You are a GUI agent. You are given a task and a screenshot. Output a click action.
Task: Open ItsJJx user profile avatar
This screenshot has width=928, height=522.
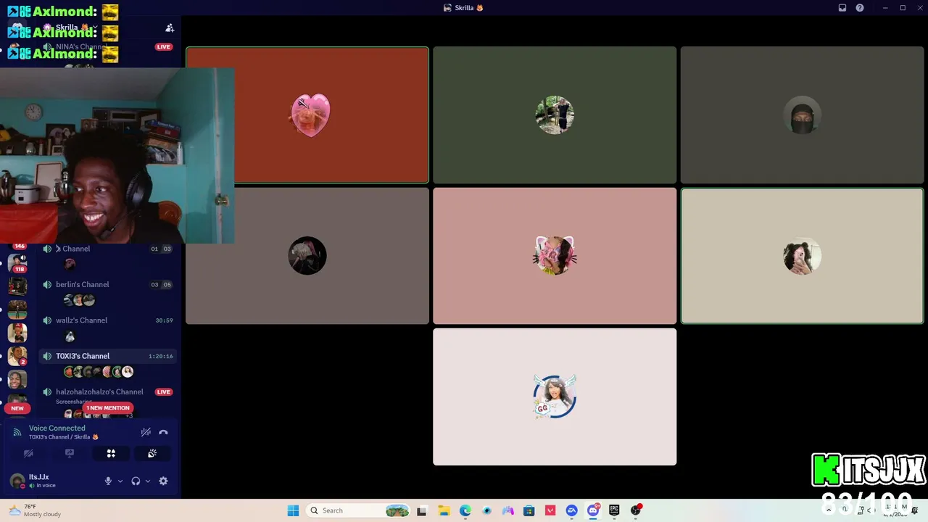point(17,481)
